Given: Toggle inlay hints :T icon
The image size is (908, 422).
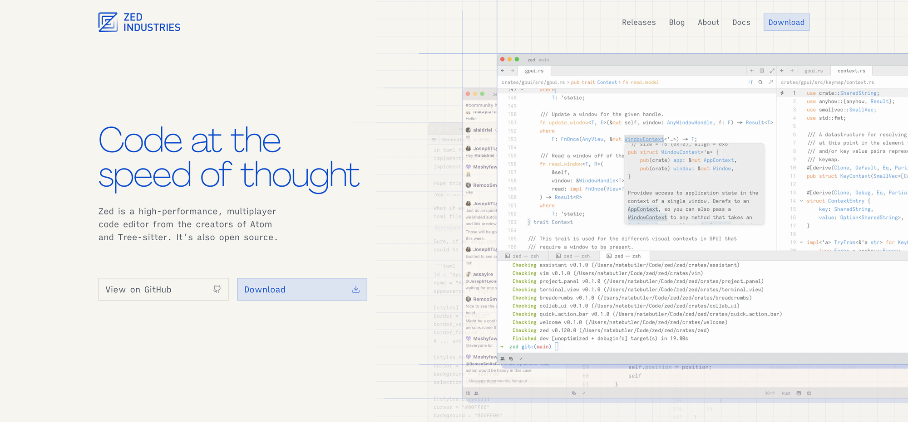Looking at the screenshot, I should [x=750, y=82].
